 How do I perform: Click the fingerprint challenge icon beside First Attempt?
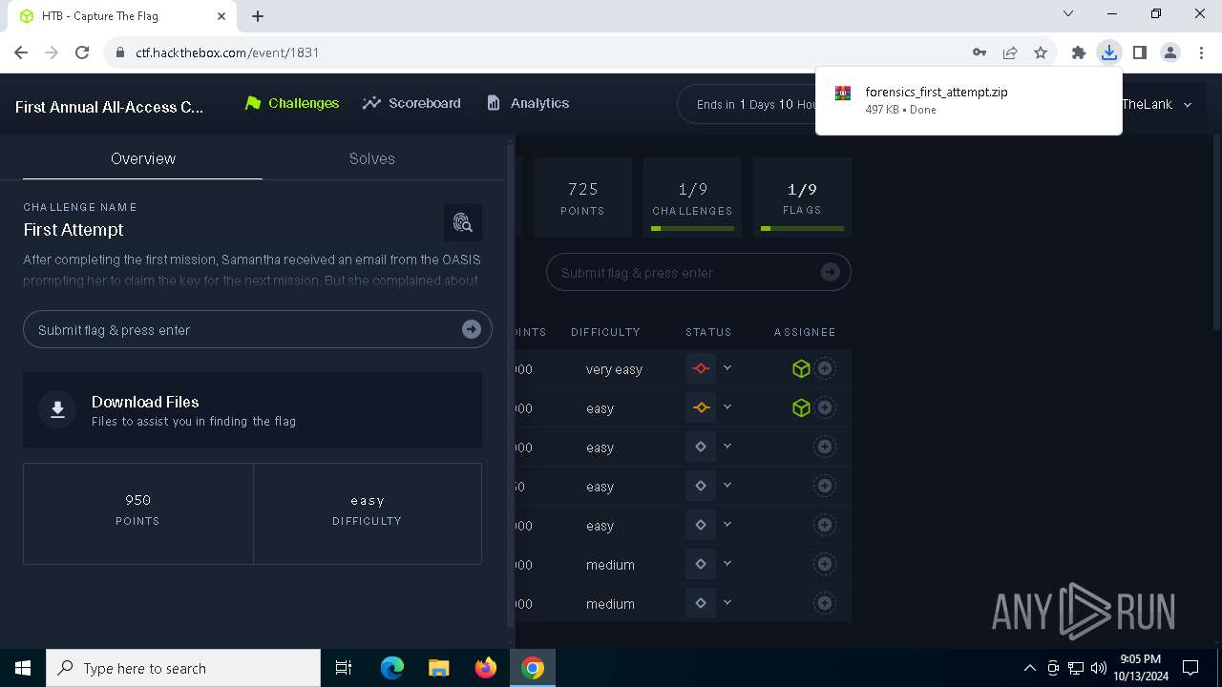point(463,222)
